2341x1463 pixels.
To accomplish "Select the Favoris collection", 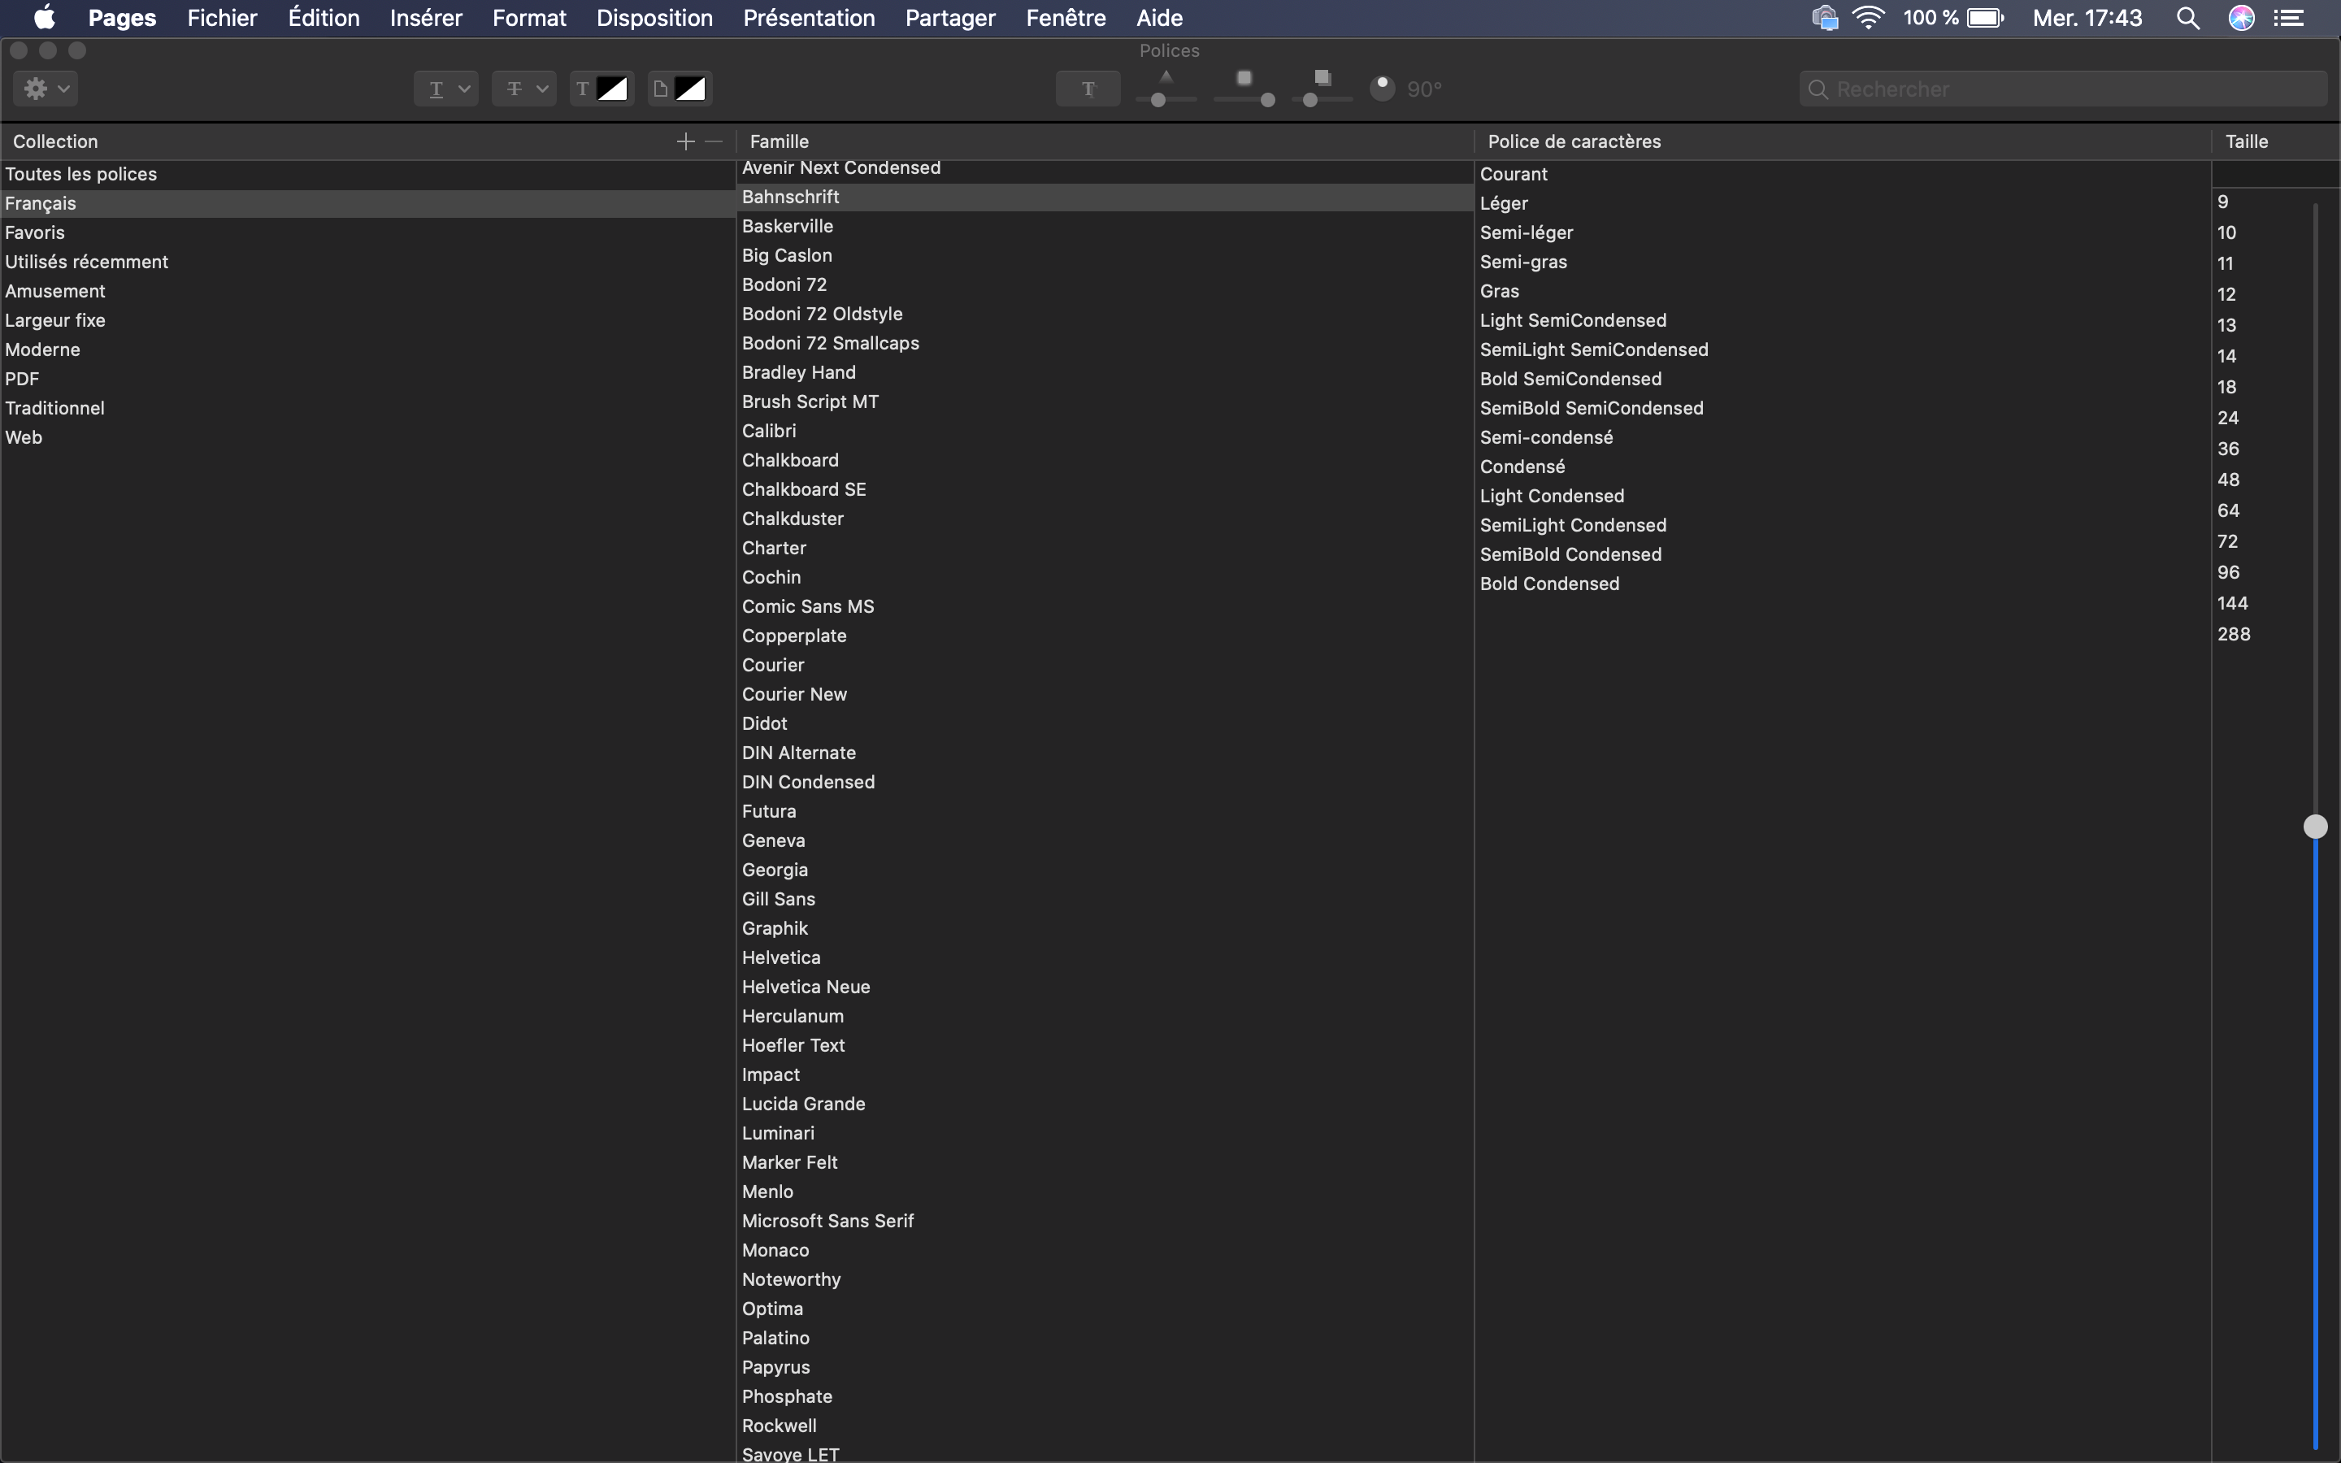I will pyautogui.click(x=35, y=232).
